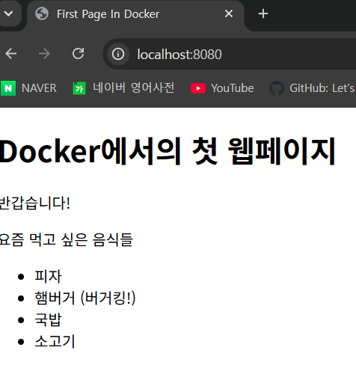Click the Naver dictionary 가 icon
356x368 pixels.
coord(79,88)
